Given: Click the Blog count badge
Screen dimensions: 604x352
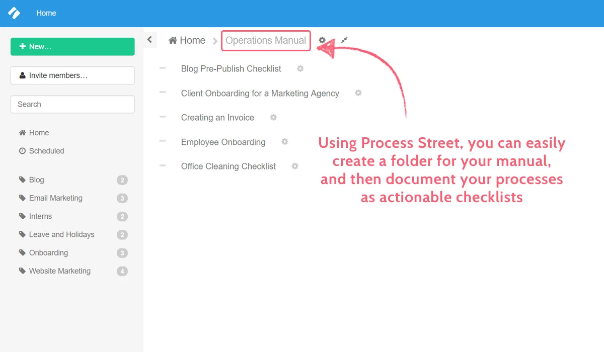Looking at the screenshot, I should point(122,180).
